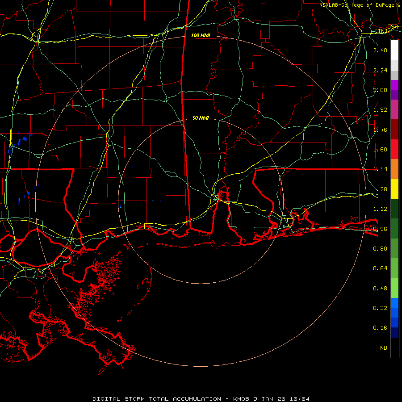
Task: Click the "DSA" product label
Action: [393, 27]
